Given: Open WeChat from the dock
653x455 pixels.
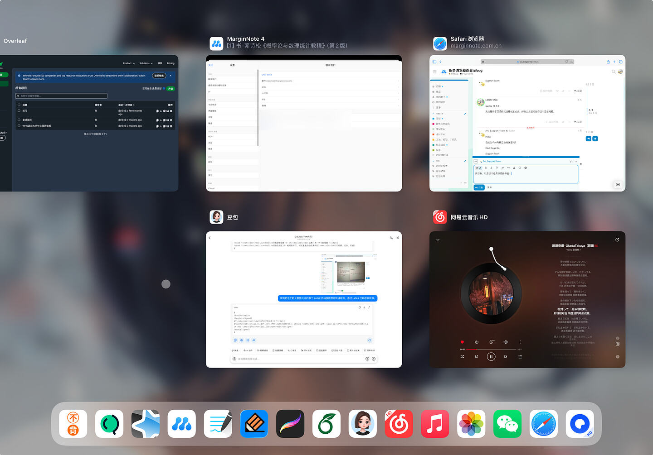Looking at the screenshot, I should [507, 424].
